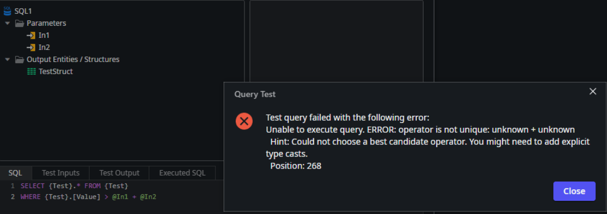The image size is (607, 214).
Task: Click the red error icon in dialog
Action: [x=244, y=121]
